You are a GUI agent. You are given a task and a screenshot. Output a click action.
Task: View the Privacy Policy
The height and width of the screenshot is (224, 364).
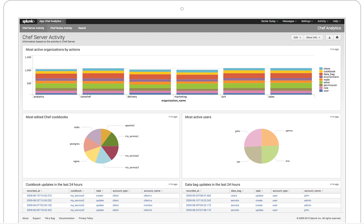click(x=86, y=218)
